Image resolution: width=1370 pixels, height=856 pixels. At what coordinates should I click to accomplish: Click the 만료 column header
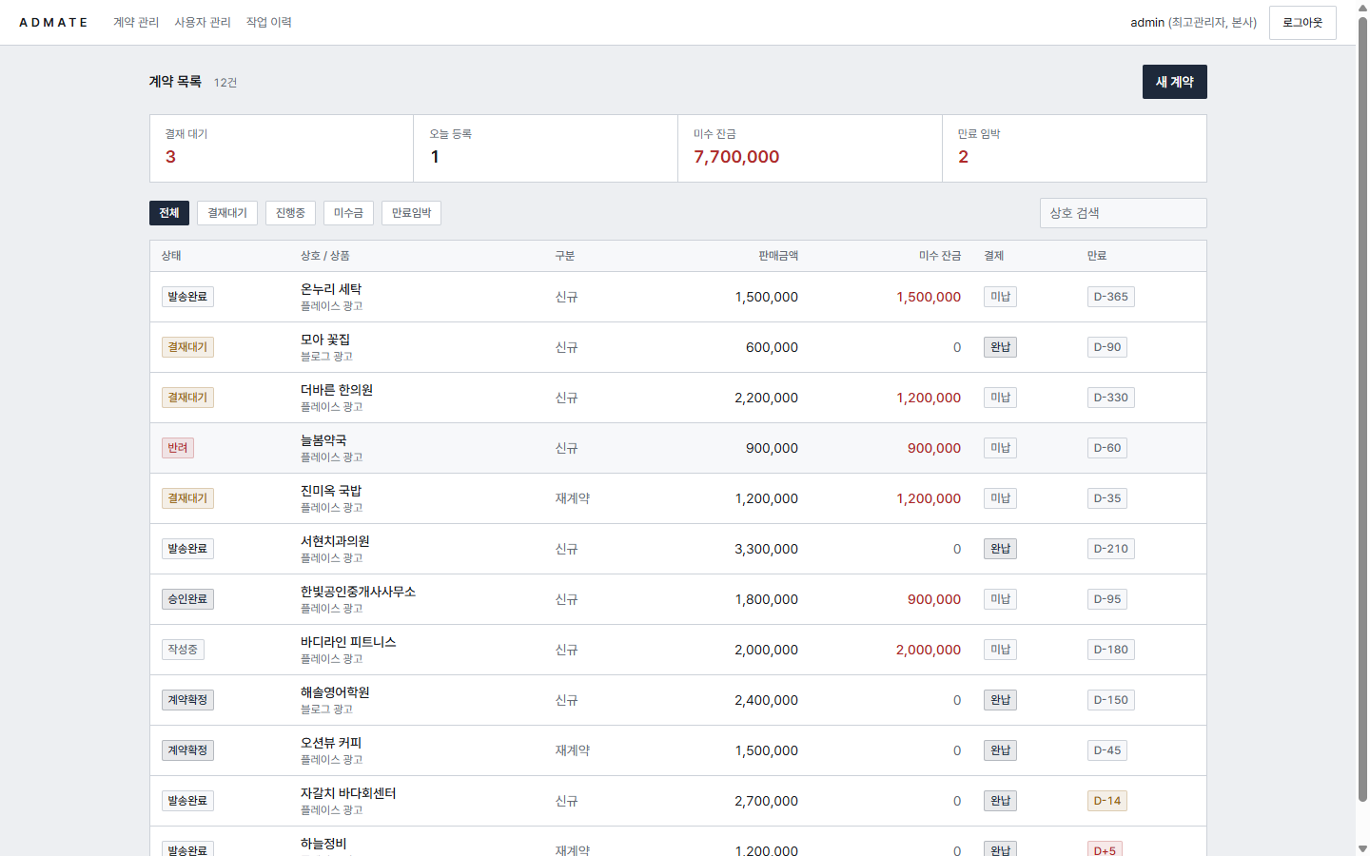(1097, 256)
